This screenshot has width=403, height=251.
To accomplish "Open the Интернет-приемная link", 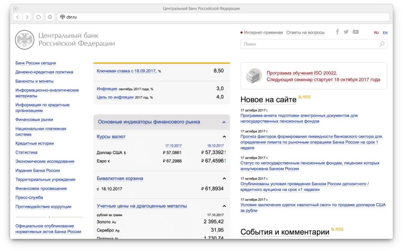I will click(263, 32).
